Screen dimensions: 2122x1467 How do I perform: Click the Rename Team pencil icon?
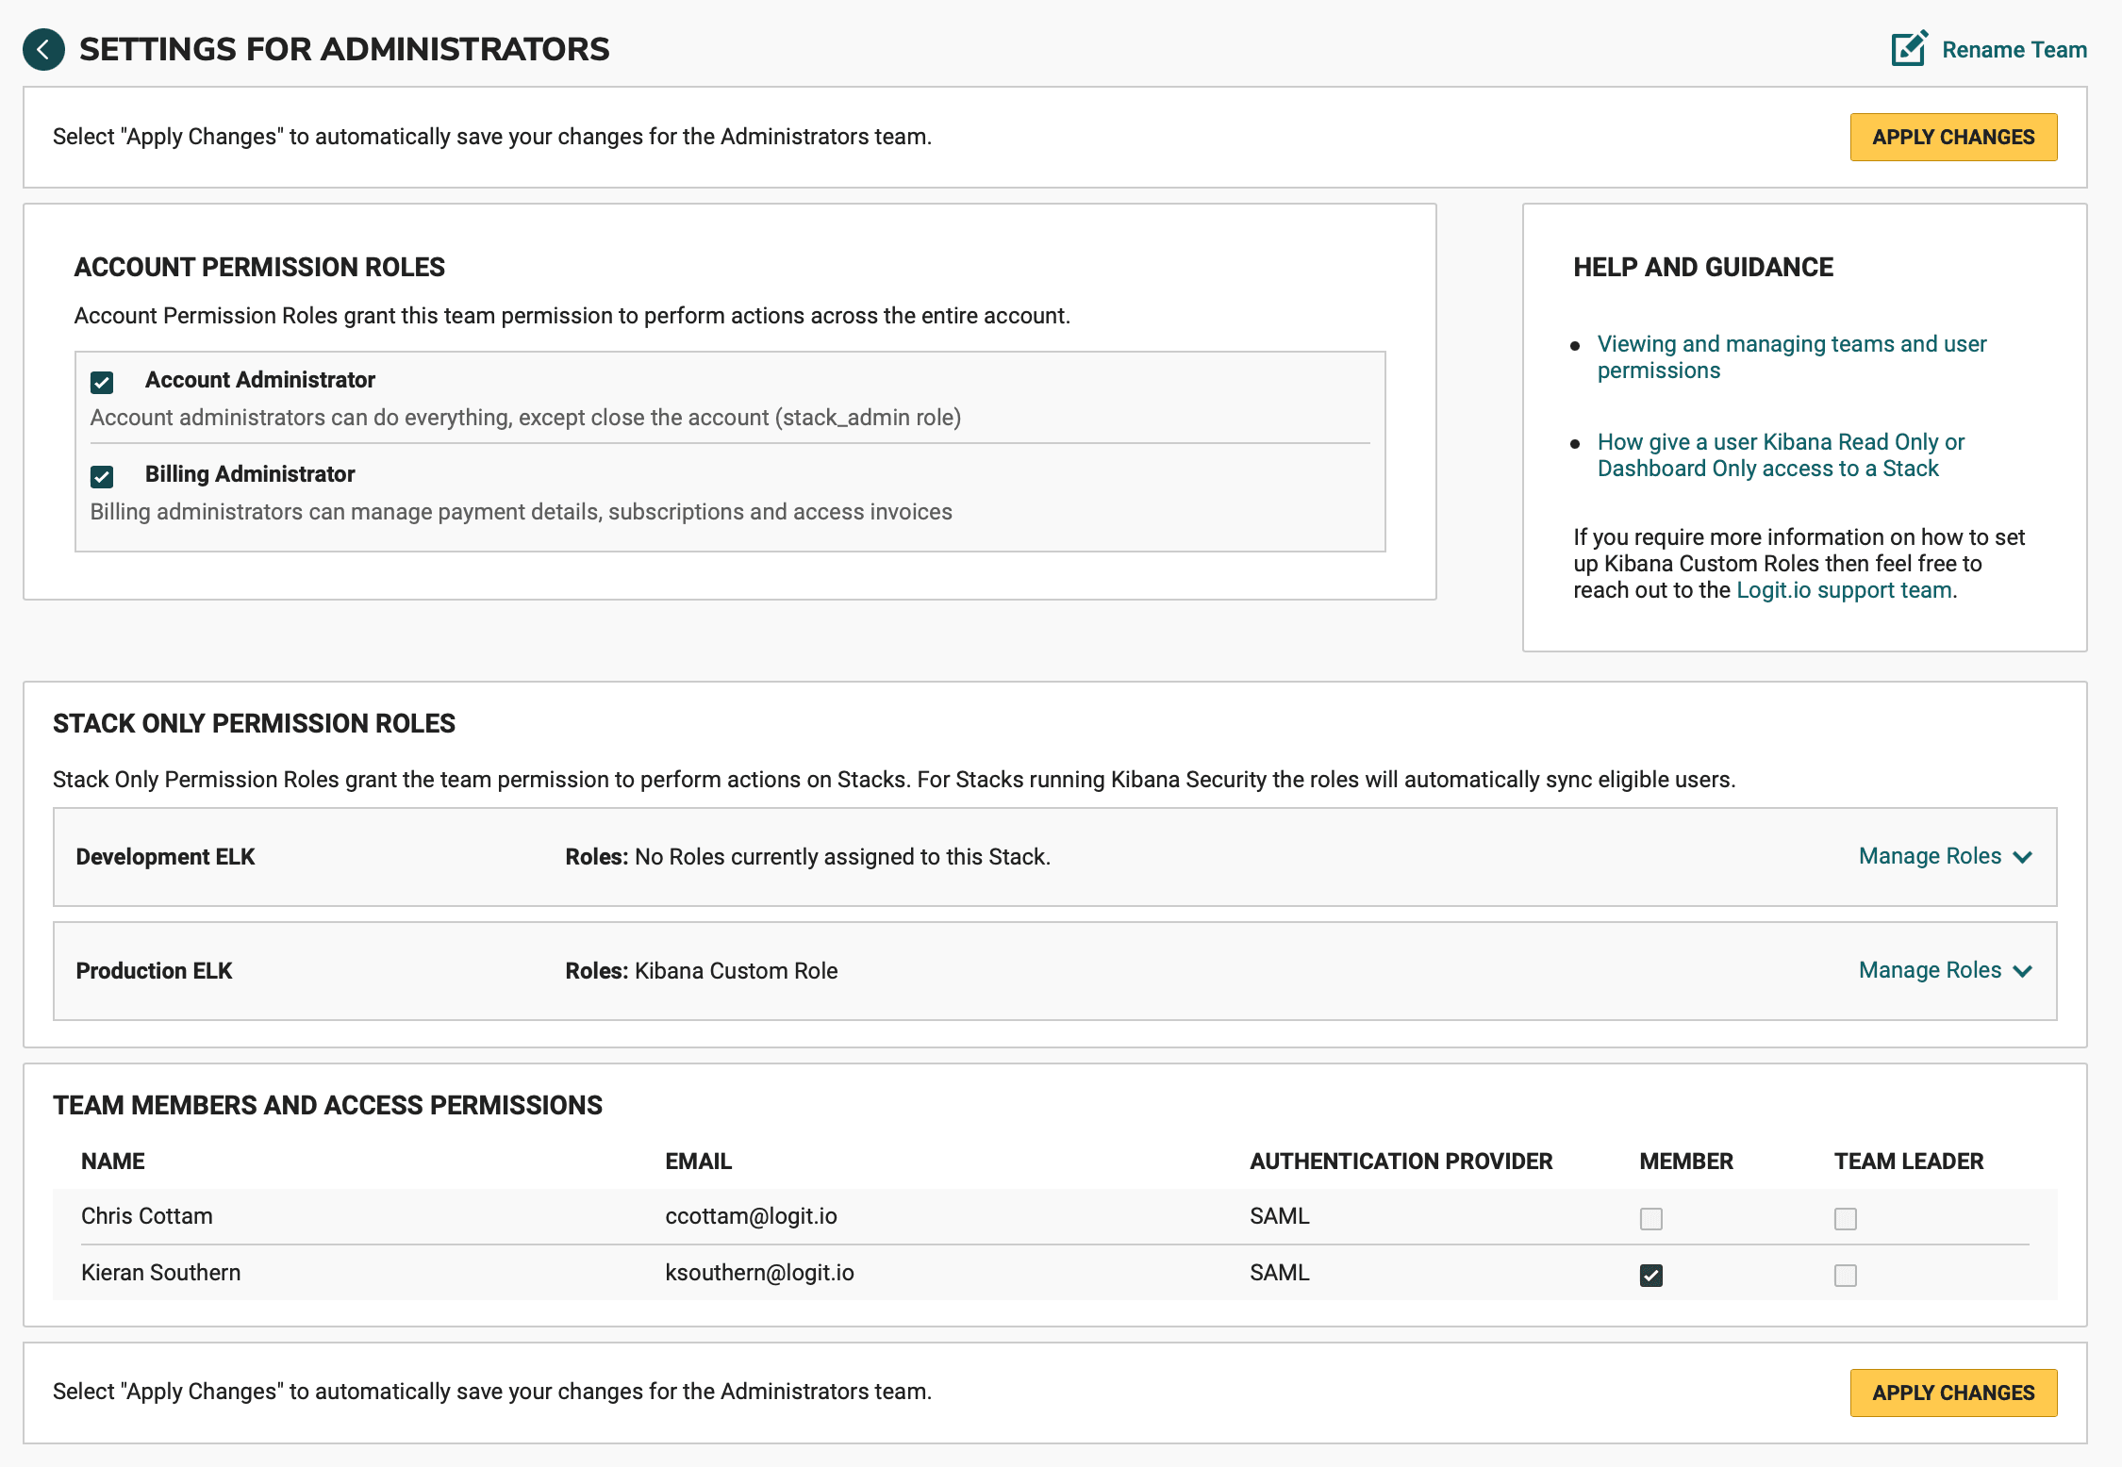point(1909,49)
